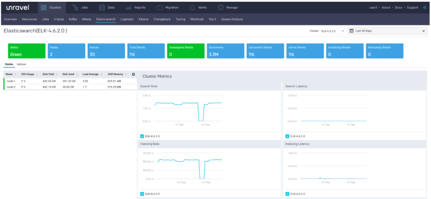Switch to the Kibana tab
431x199 pixels.
(144, 19)
